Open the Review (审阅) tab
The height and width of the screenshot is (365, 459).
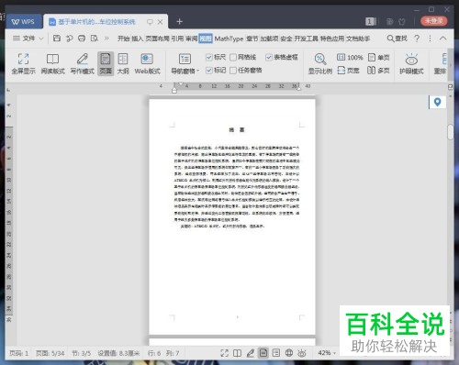[x=192, y=39]
